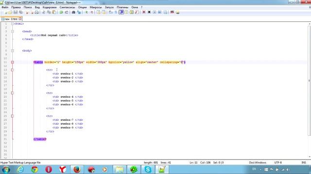311x174 pixels.
Task: Click the Save All toolbar icon
Action: (21, 13)
